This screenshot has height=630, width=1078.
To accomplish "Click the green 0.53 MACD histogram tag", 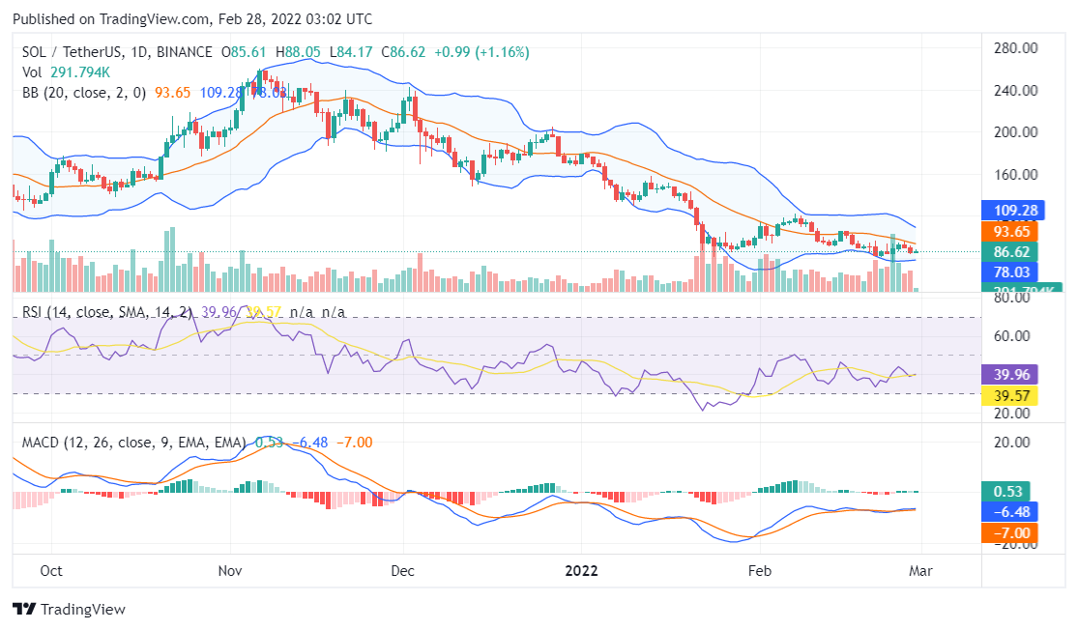I will click(1010, 491).
